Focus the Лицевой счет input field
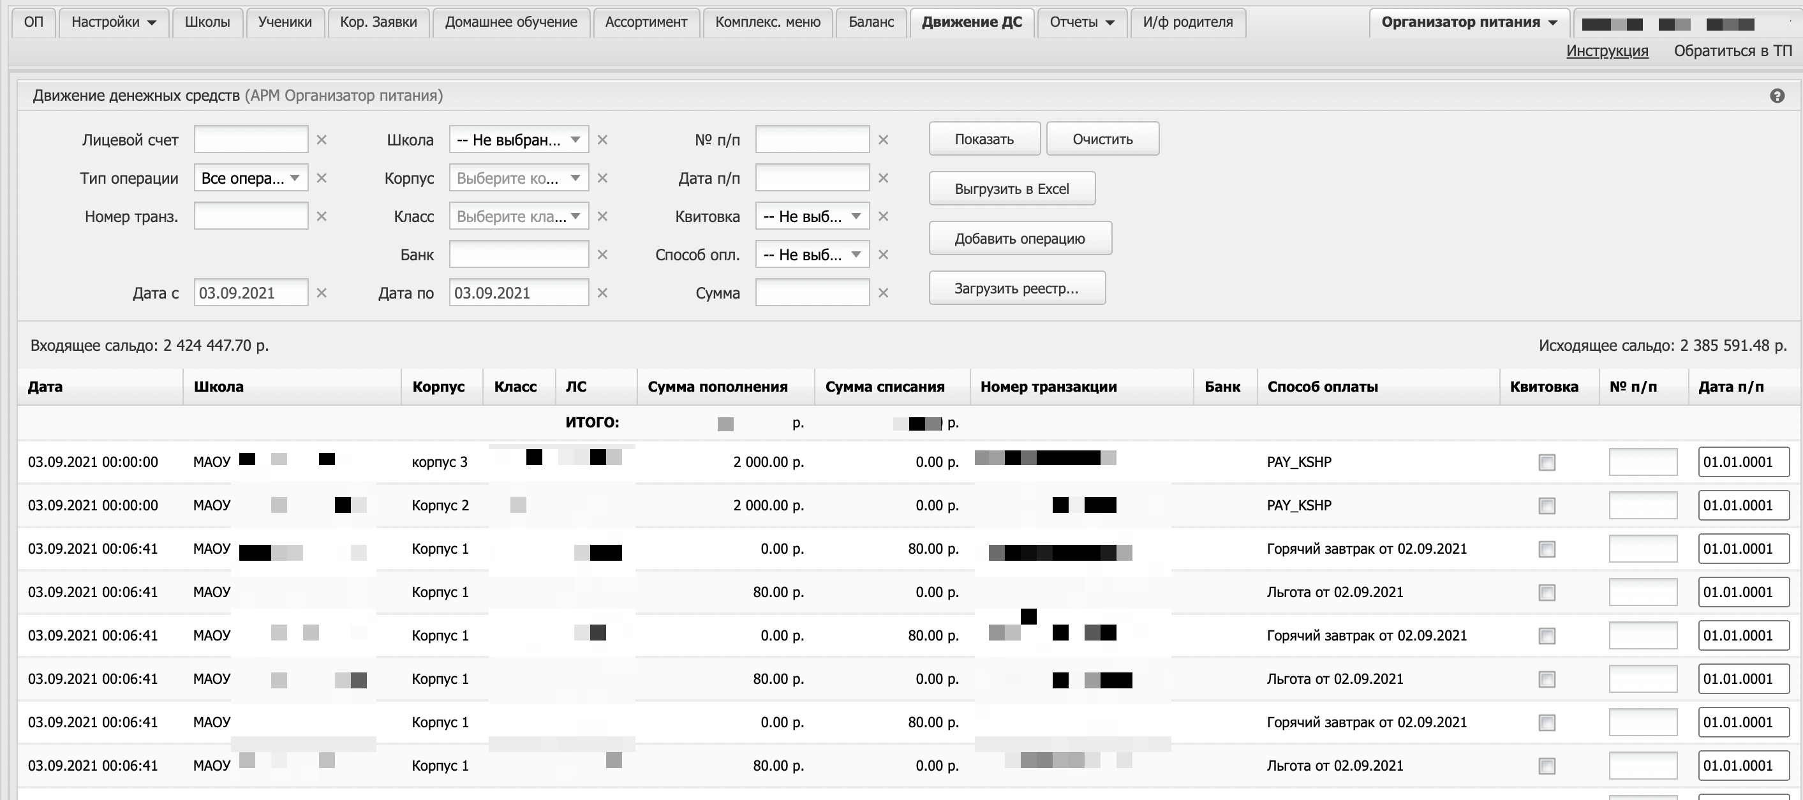 click(251, 139)
